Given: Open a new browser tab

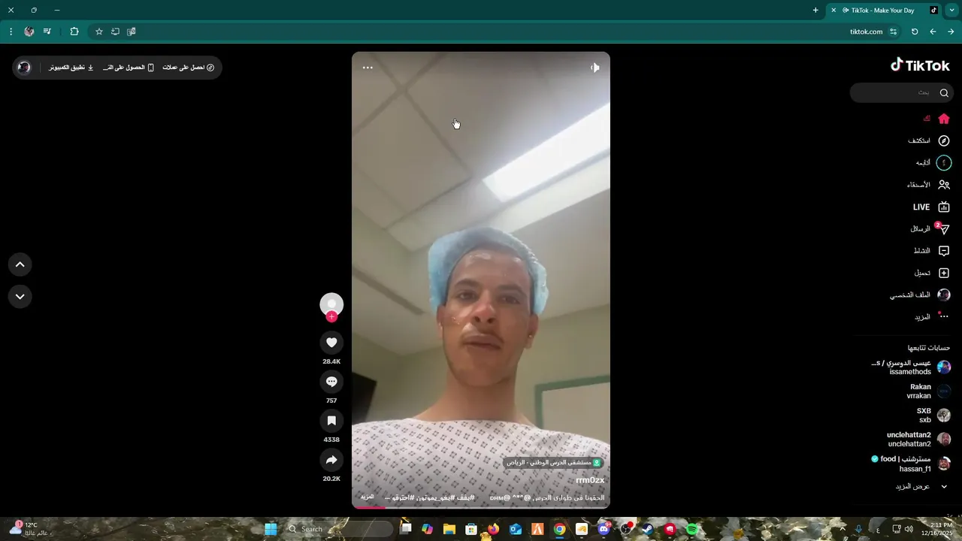Looking at the screenshot, I should tap(815, 11).
